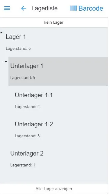Open the hamburger menu
Viewport: 109px width, 195px height.
click(x=7, y=8)
